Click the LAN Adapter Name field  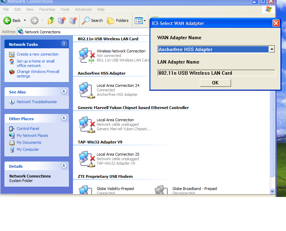pyautogui.click(x=216, y=73)
